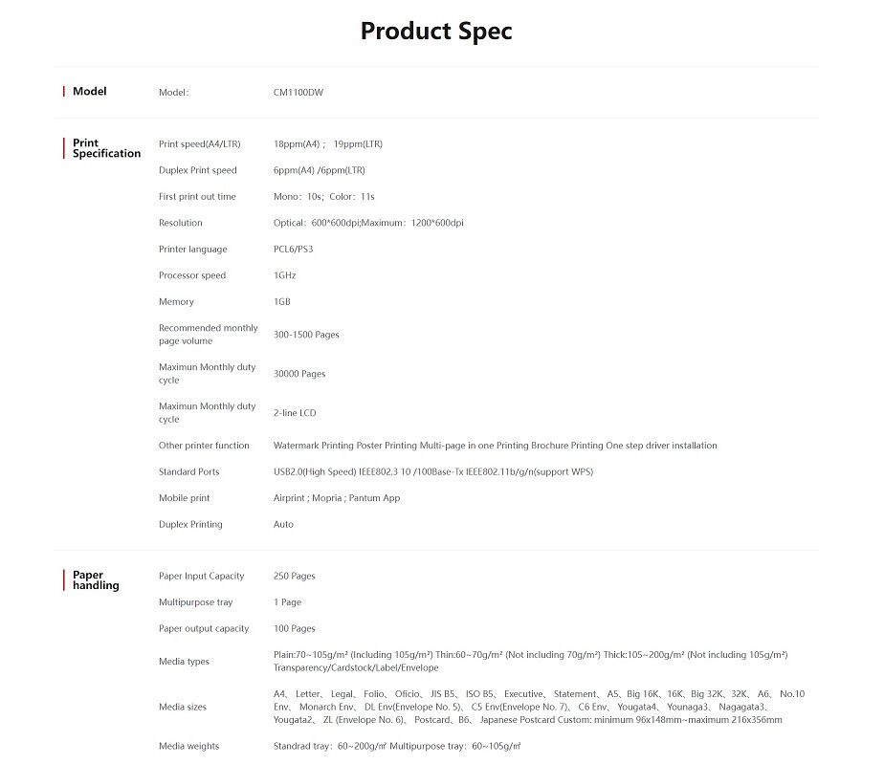Viewport: 884px width, 764px height.
Task: Click the 2-line LCD value
Action: tap(295, 413)
